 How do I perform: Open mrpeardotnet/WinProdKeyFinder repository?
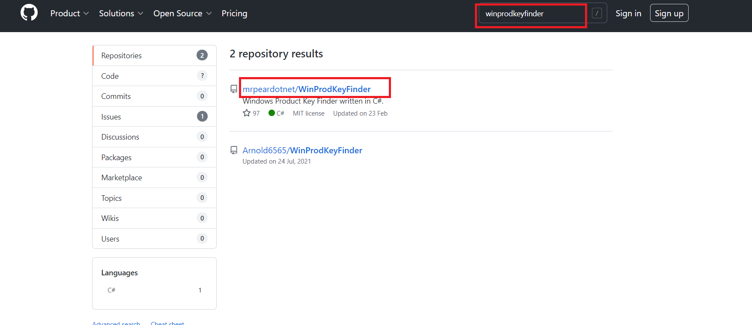(x=307, y=89)
